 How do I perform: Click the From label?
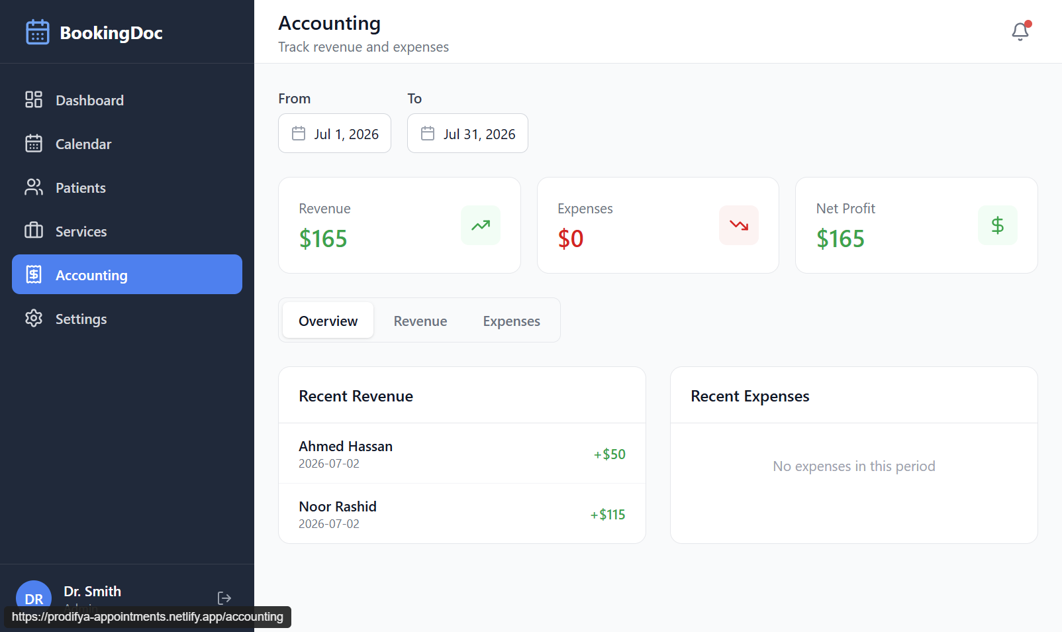[x=294, y=99]
